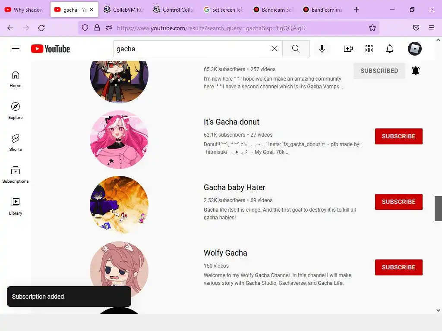Click '65.3K subscribers • 257 videos' text
The image size is (442, 331).
pos(240,69)
